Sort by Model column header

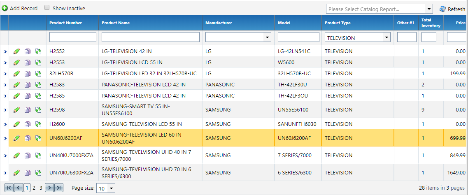(284, 23)
